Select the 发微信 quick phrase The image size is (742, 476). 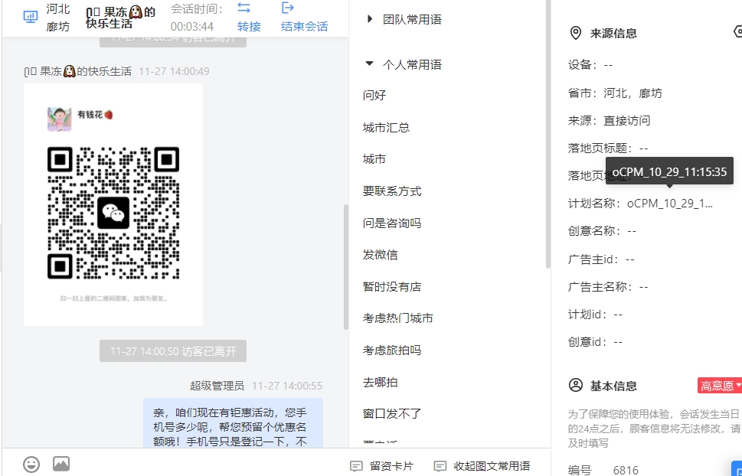[x=380, y=255]
